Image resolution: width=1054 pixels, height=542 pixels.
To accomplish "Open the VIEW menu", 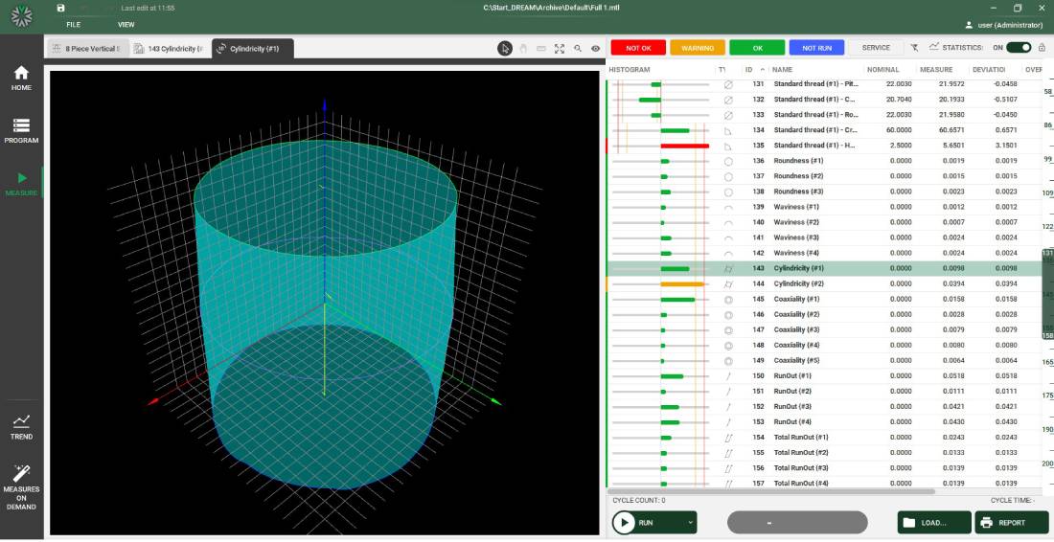I will pos(126,25).
